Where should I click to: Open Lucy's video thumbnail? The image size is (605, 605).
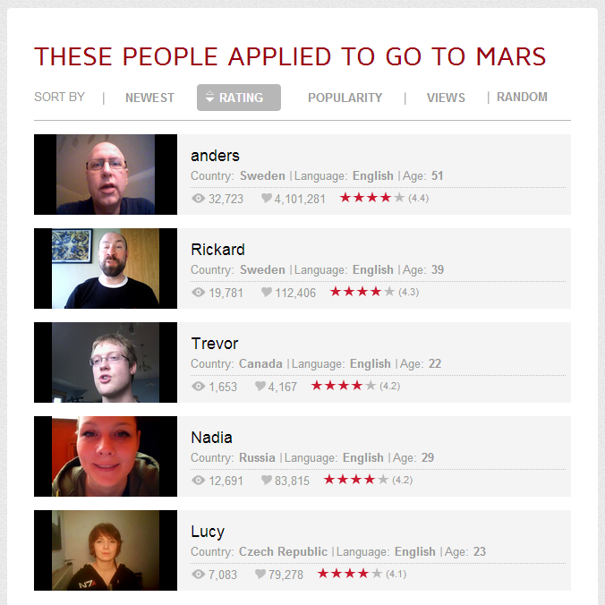tap(106, 550)
